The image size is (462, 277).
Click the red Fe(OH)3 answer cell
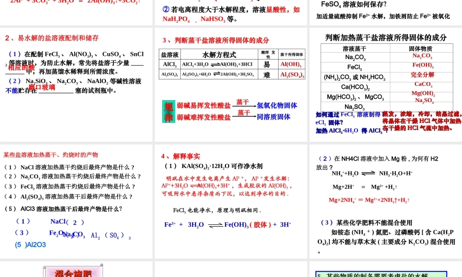[423, 65]
